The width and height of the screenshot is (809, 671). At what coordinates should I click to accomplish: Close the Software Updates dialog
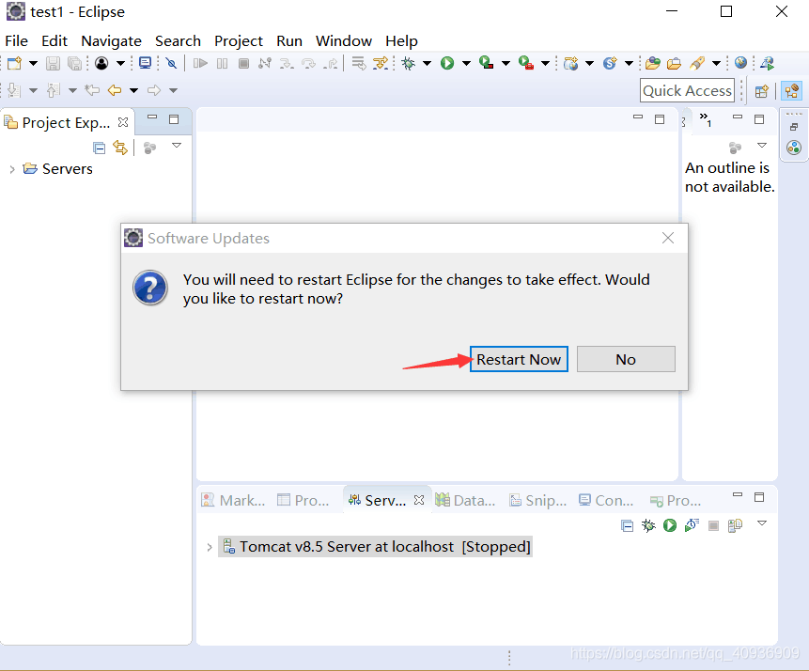668,238
